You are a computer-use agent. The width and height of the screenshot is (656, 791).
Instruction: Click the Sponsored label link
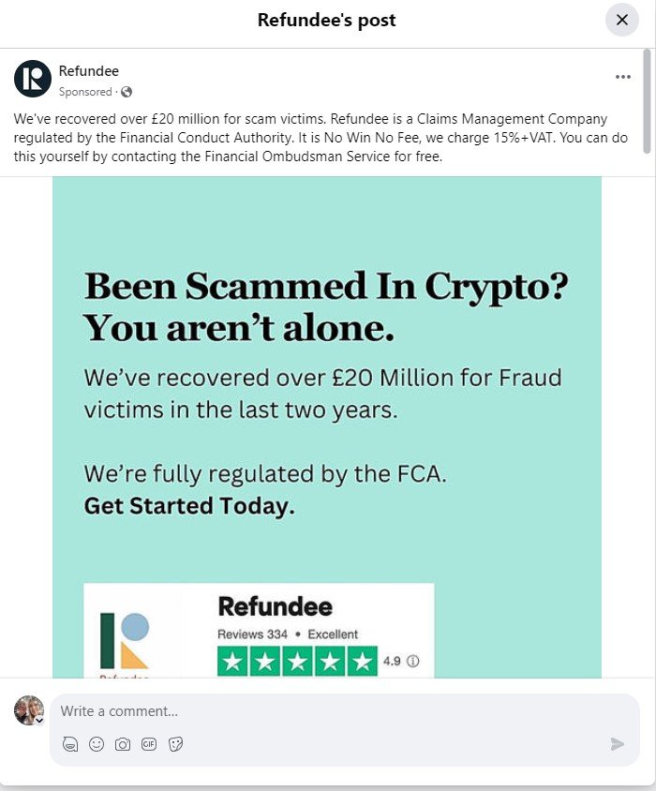click(x=84, y=92)
